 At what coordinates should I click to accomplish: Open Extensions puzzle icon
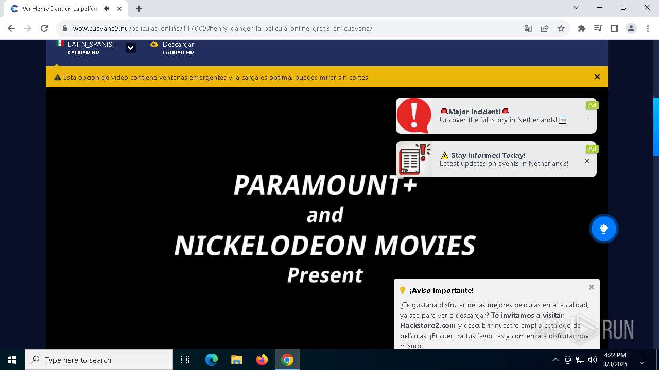[582, 28]
